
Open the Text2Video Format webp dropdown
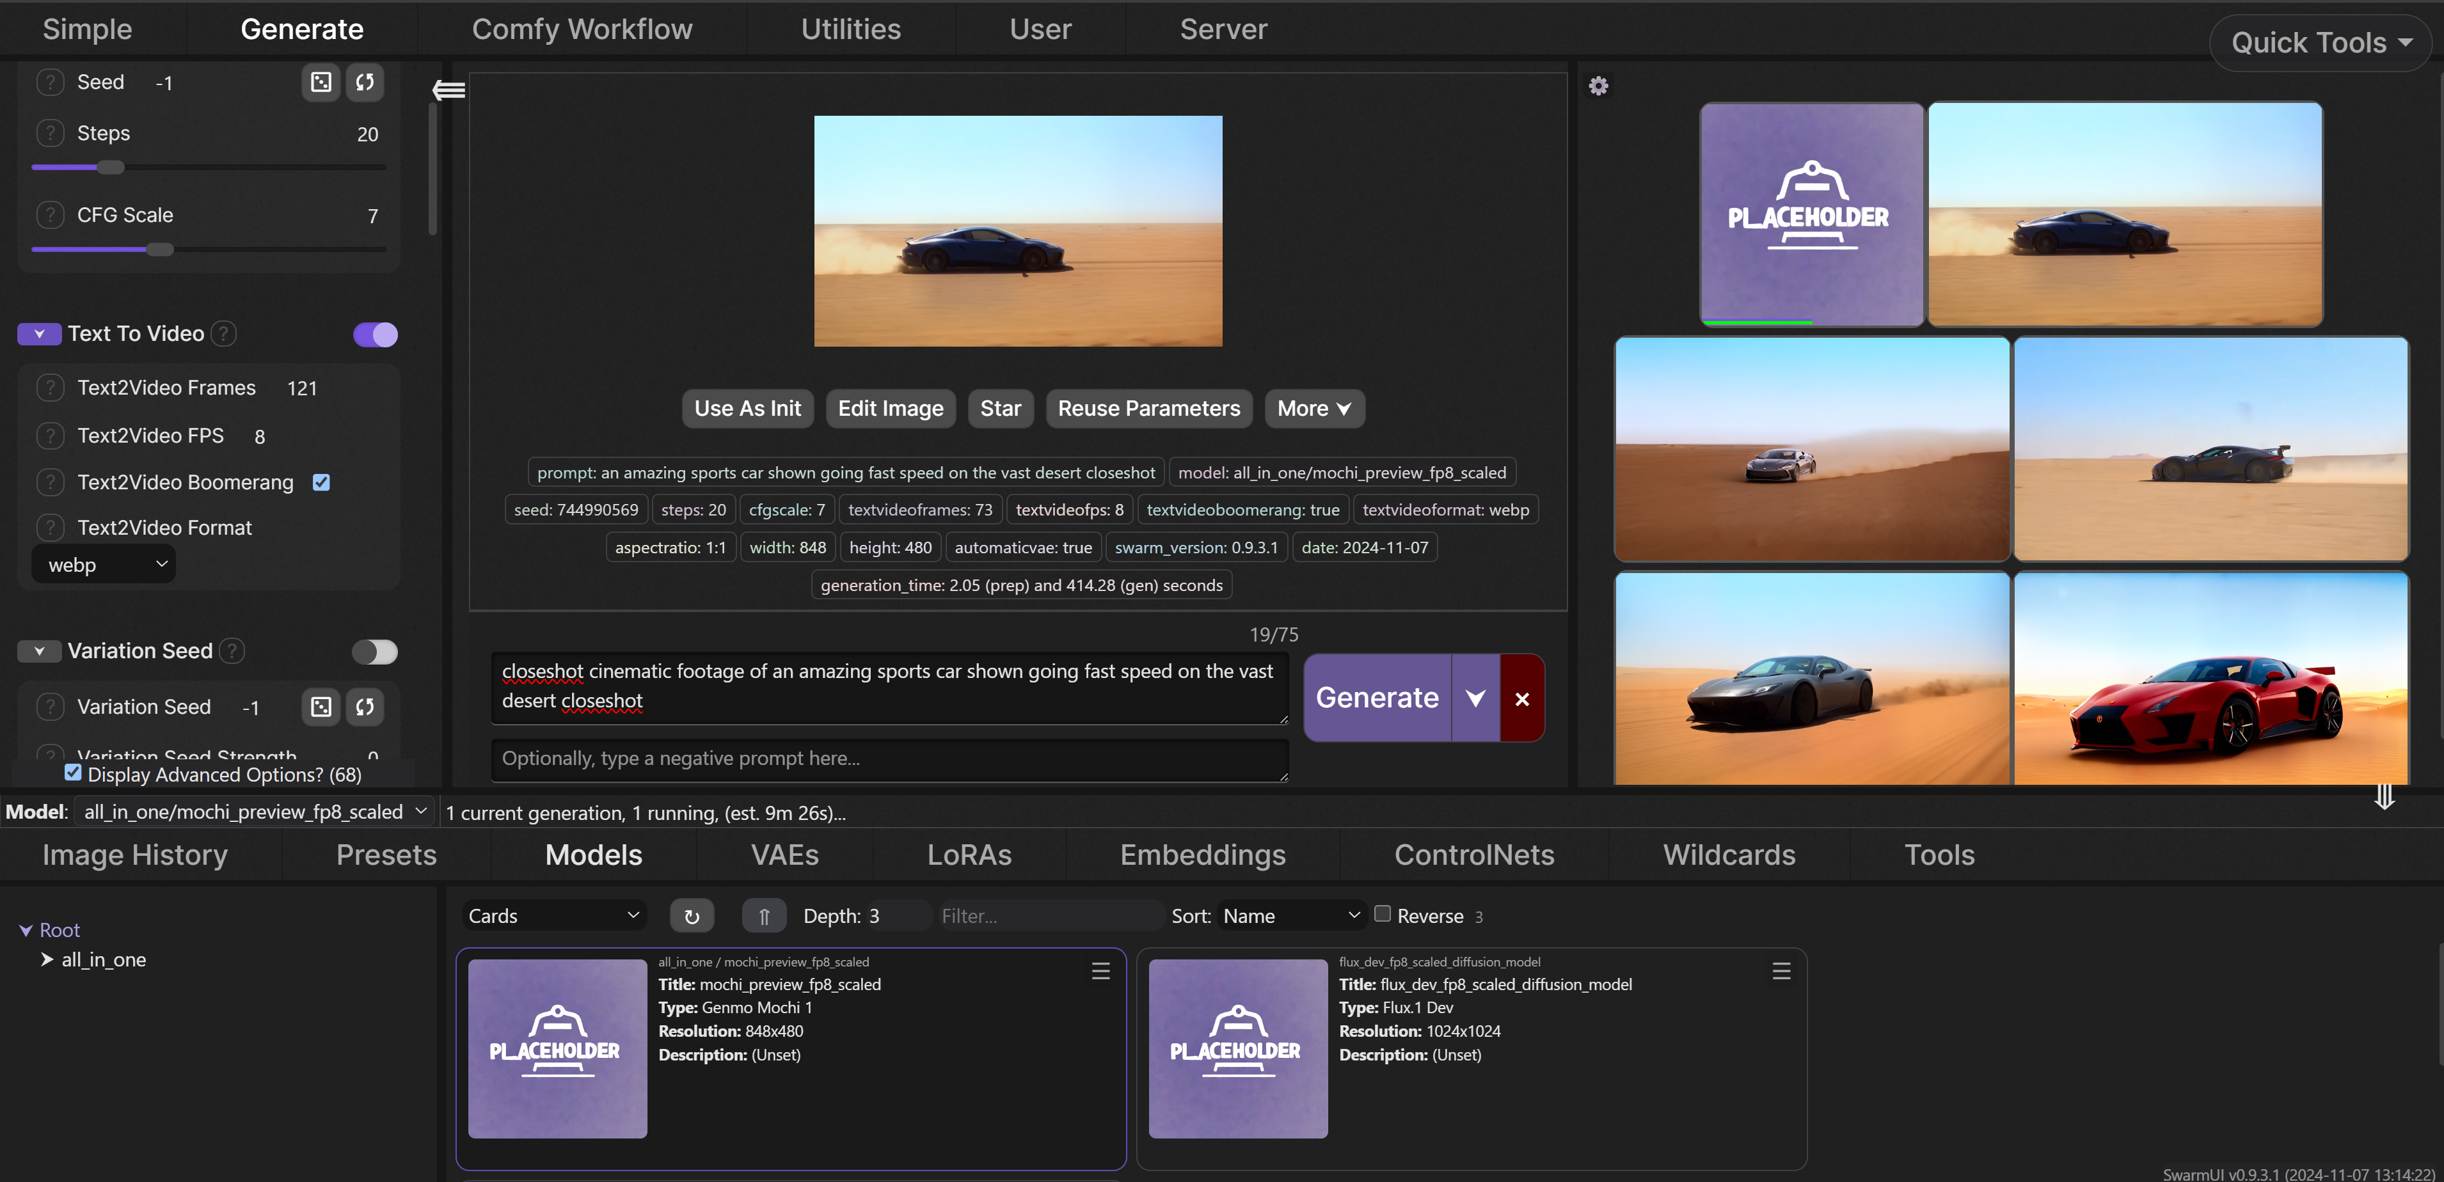104,564
